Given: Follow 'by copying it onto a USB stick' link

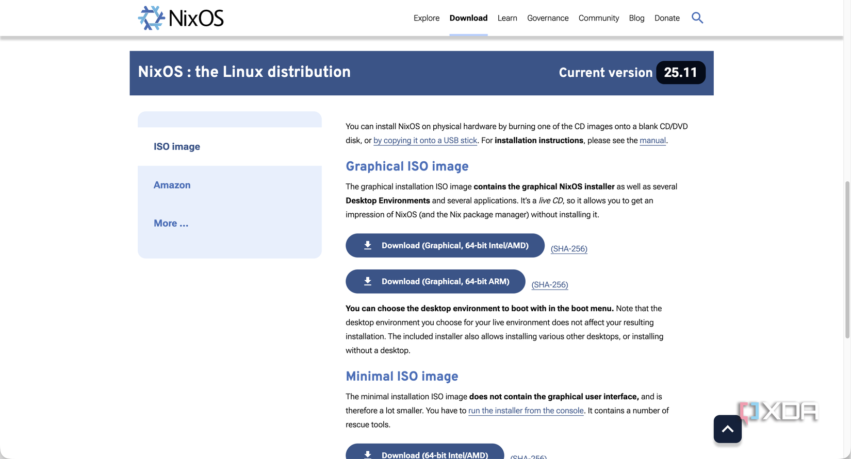Looking at the screenshot, I should pyautogui.click(x=425, y=140).
